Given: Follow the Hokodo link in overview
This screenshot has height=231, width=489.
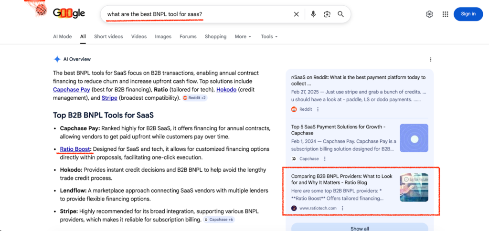Looking at the screenshot, I should pos(226,89).
